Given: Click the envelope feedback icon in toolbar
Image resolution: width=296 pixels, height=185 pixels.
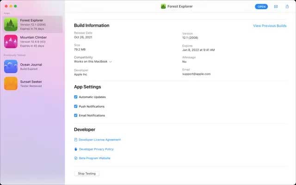Looking at the screenshot, I should coord(276,6).
